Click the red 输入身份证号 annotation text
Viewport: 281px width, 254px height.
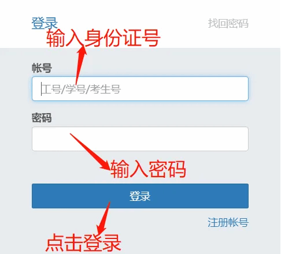pos(103,38)
